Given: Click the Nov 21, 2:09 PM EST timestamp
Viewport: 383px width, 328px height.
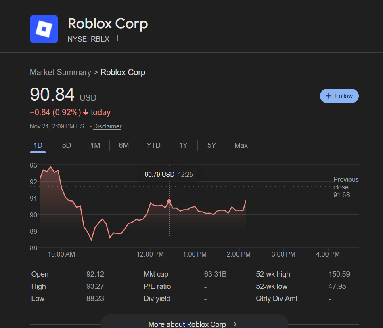Looking at the screenshot, I should [59, 126].
